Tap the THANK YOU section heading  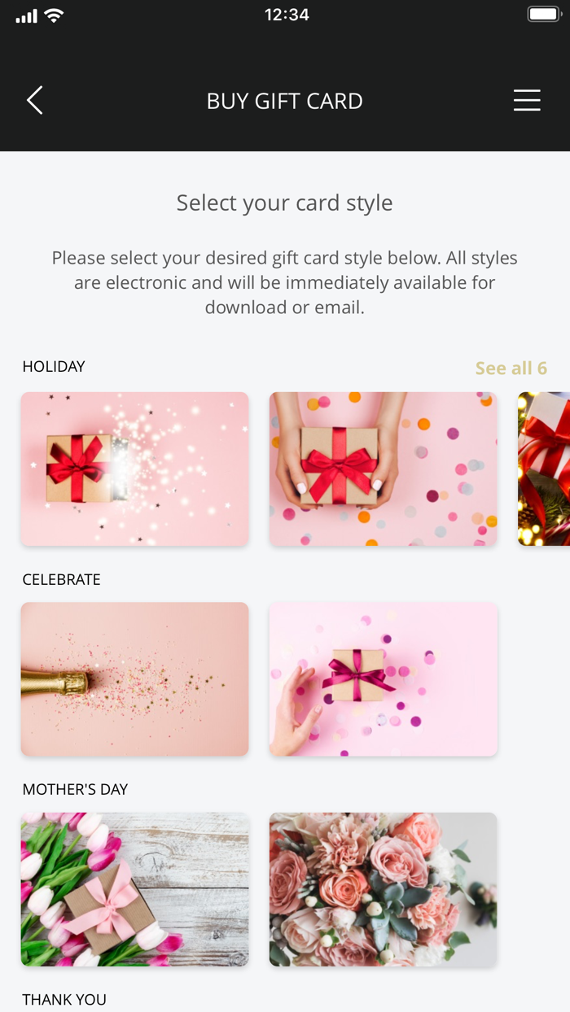point(64,999)
